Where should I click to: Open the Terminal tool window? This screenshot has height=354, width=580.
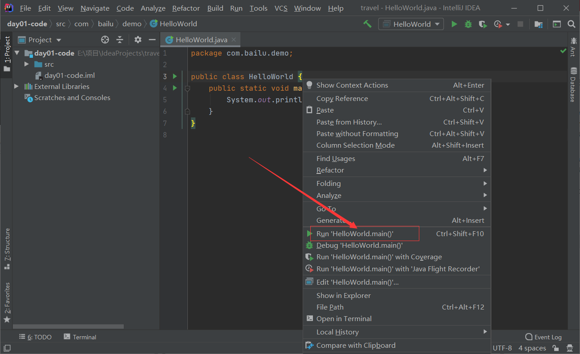tap(80, 337)
